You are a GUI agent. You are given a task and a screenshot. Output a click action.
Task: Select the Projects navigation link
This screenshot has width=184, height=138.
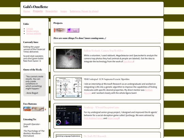(38, 11)
